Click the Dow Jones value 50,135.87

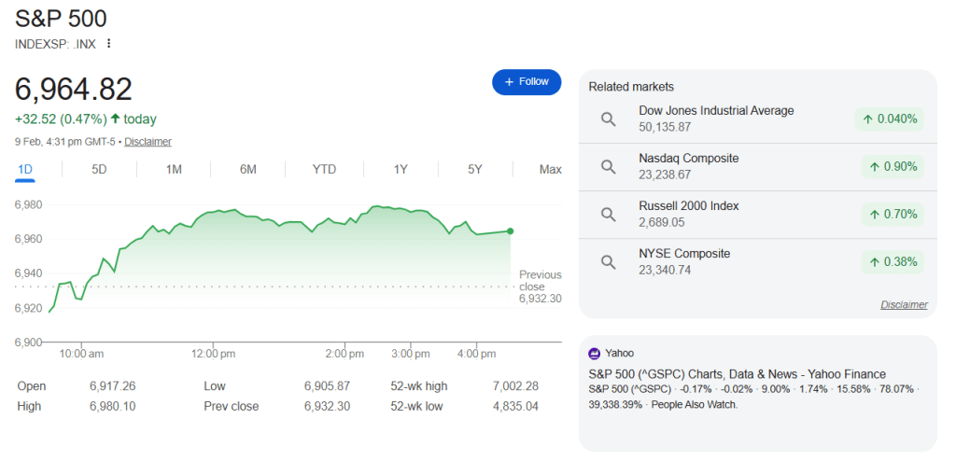[x=665, y=128]
